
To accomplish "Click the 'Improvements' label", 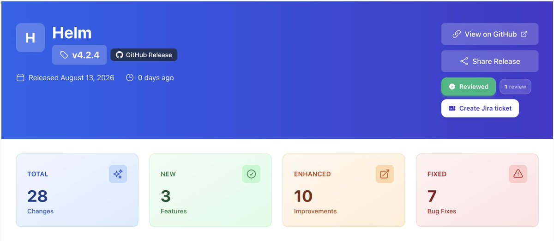I will [315, 211].
